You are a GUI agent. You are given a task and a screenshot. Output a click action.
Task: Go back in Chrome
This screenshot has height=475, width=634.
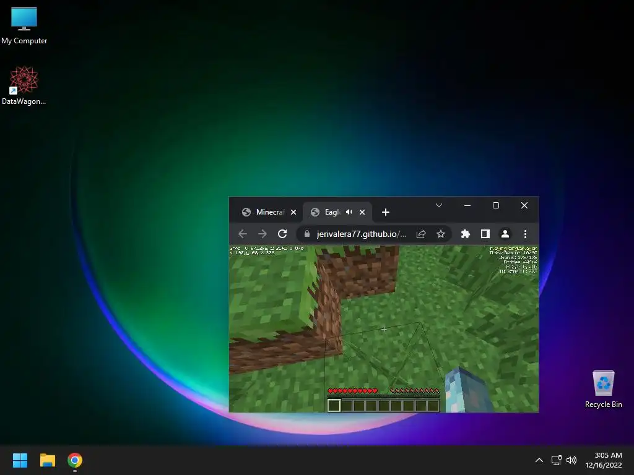point(243,234)
